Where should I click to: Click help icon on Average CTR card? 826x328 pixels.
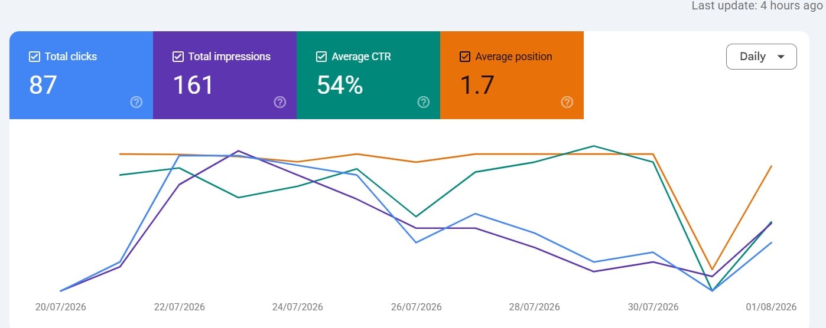(x=424, y=102)
